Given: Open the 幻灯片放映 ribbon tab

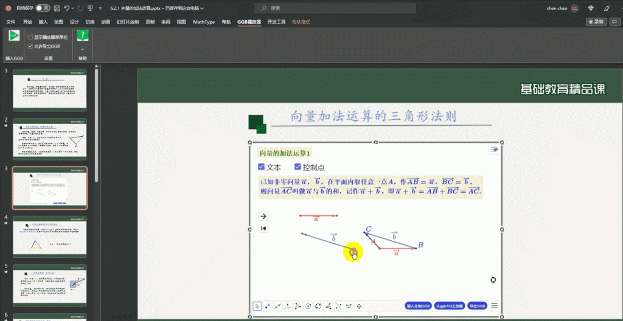Looking at the screenshot, I should [x=128, y=22].
